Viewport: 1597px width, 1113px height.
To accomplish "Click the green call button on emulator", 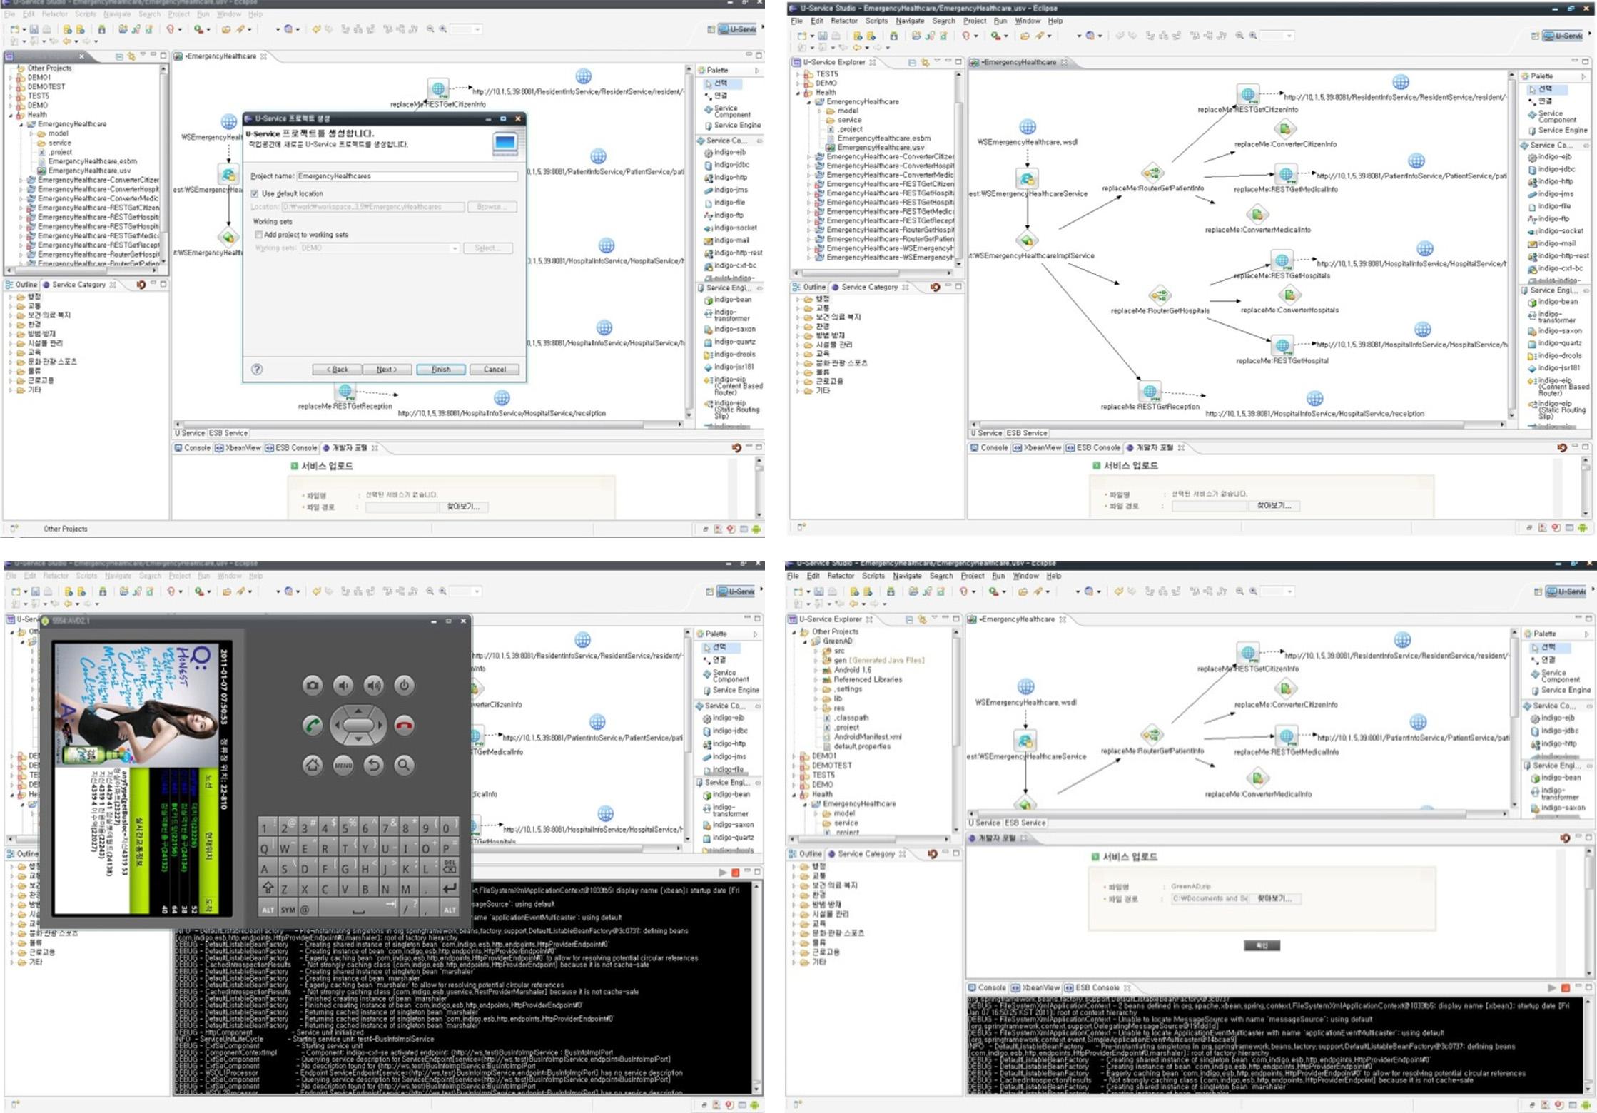I will tap(312, 726).
